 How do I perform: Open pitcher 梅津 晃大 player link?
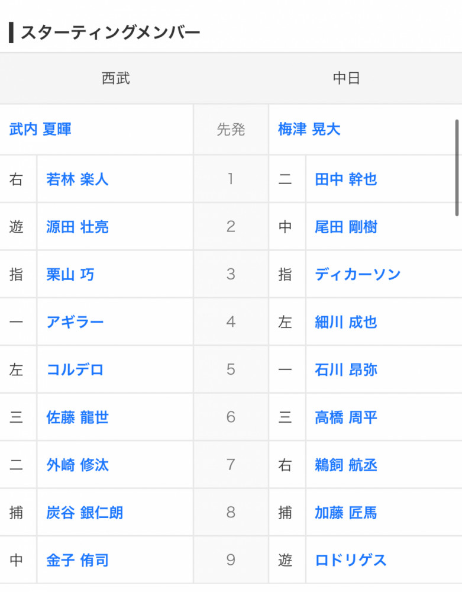pyautogui.click(x=309, y=130)
